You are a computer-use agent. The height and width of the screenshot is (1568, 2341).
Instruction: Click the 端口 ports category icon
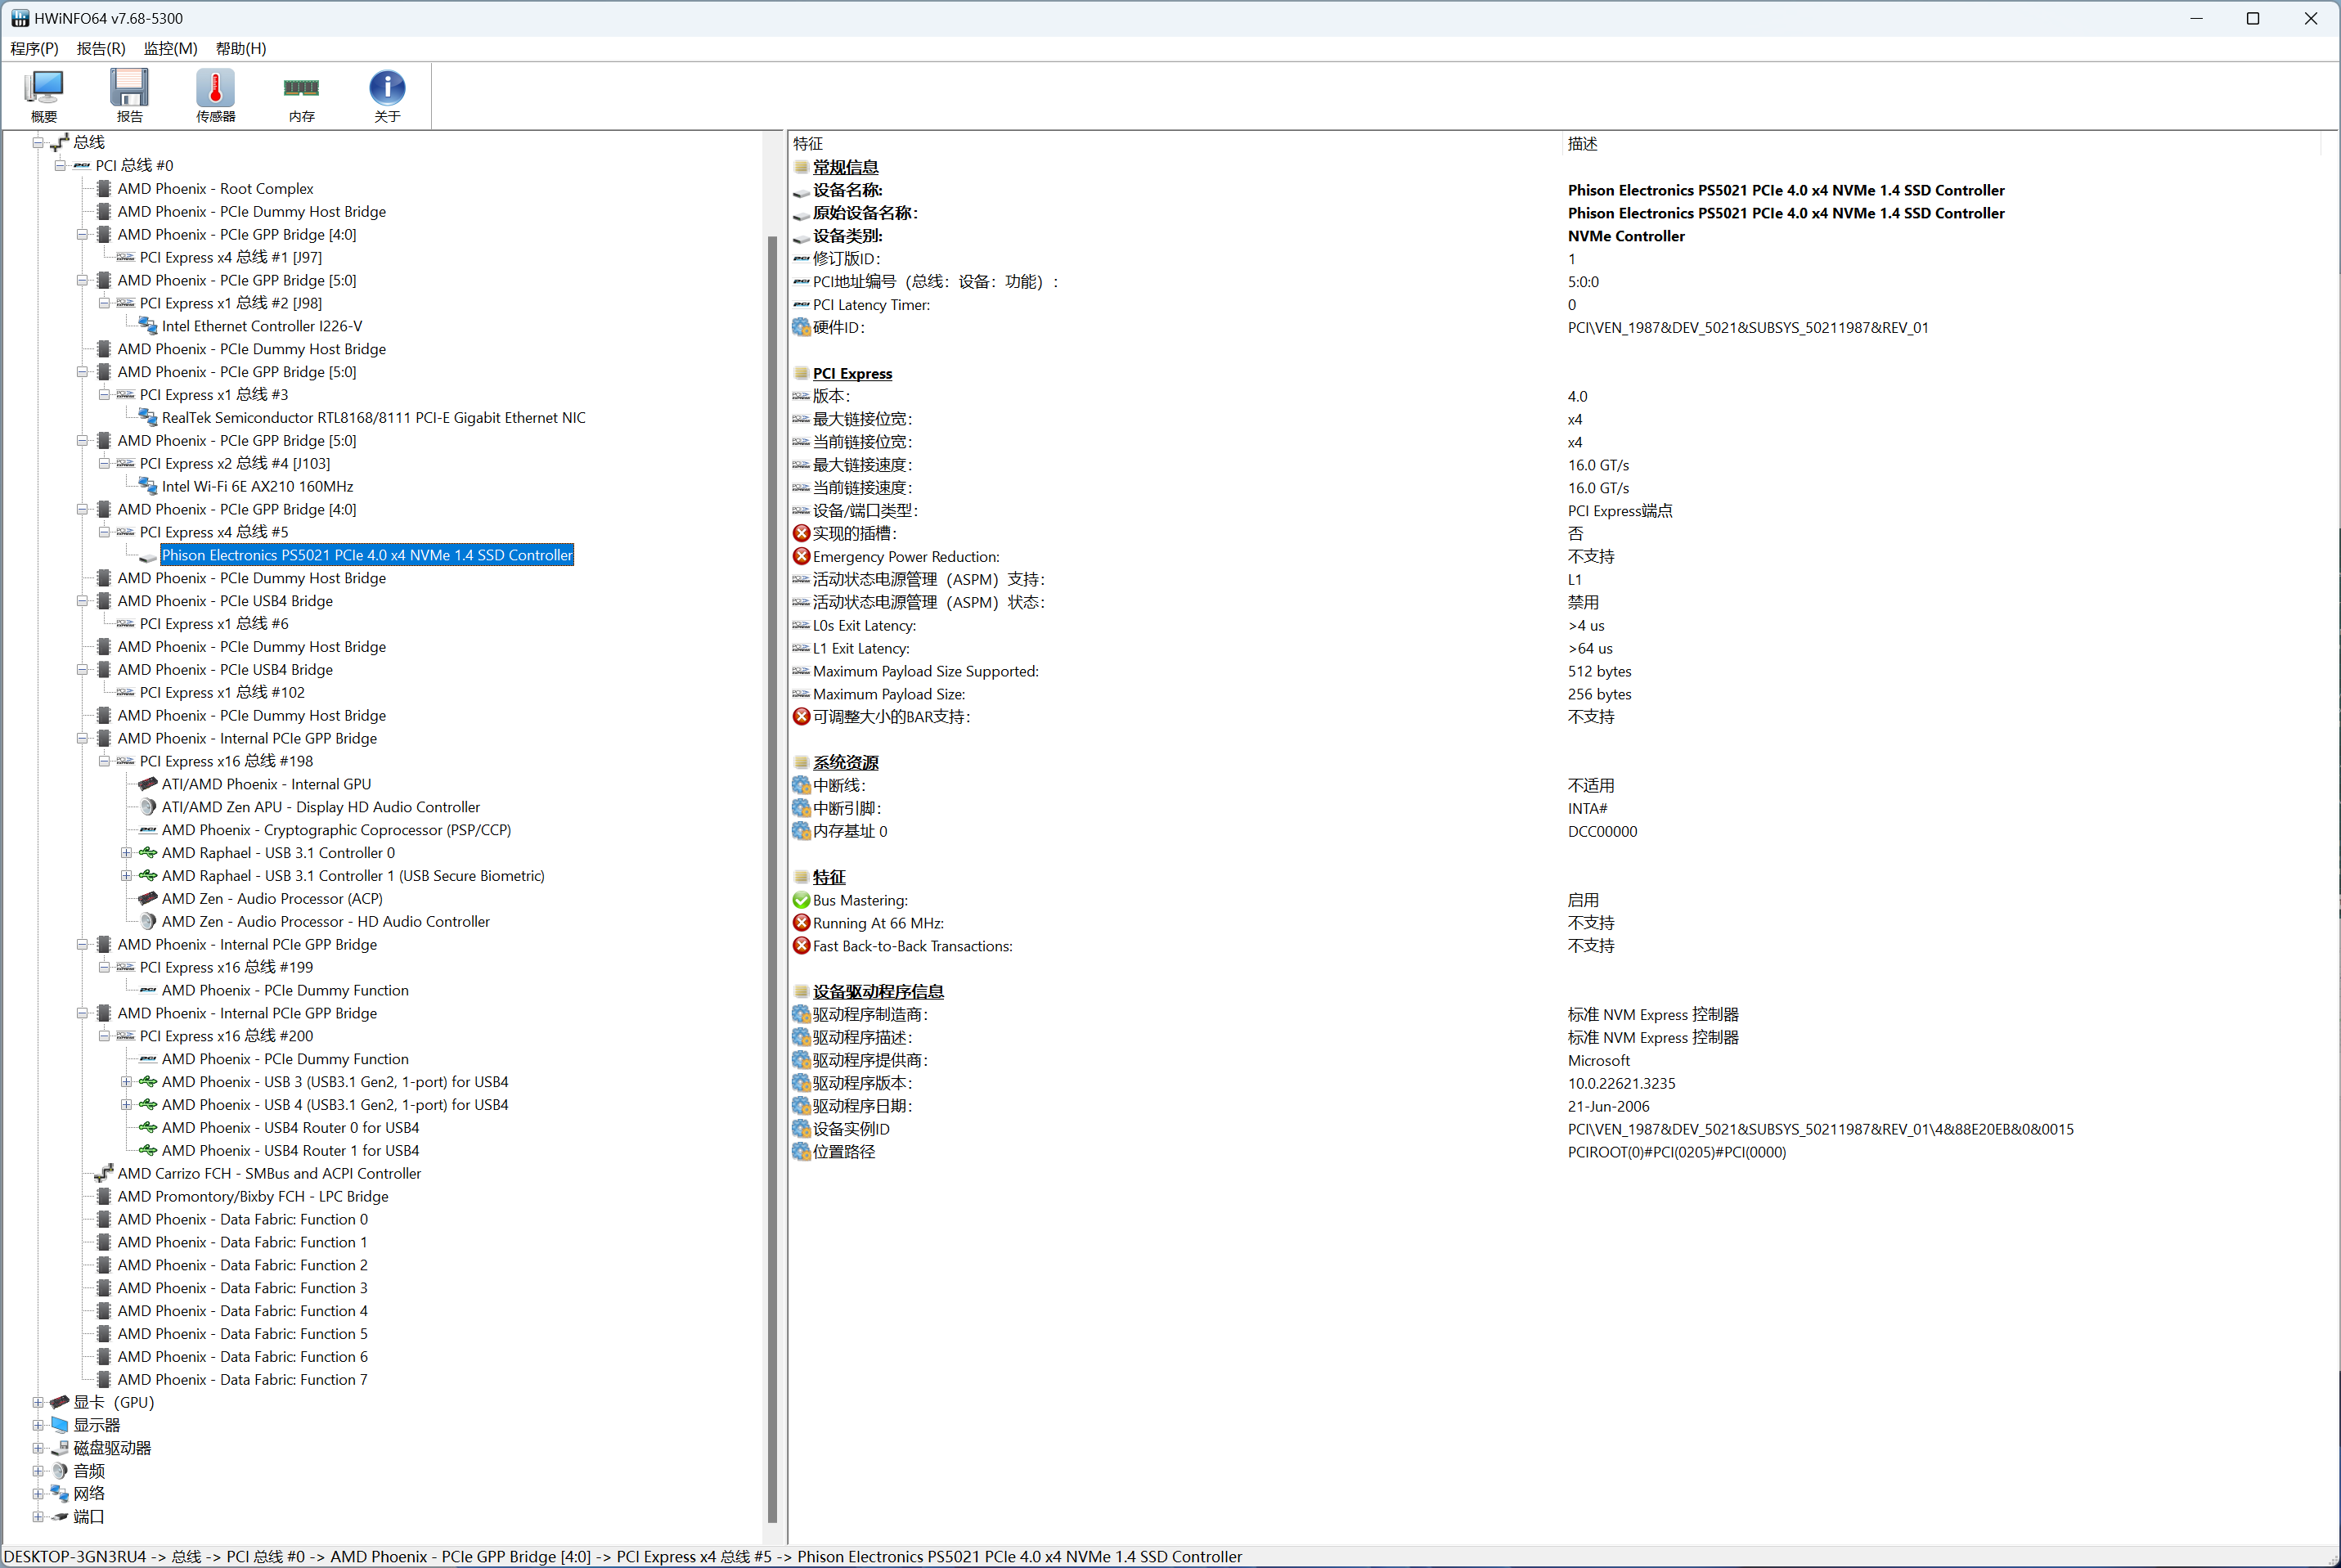pos(60,1517)
